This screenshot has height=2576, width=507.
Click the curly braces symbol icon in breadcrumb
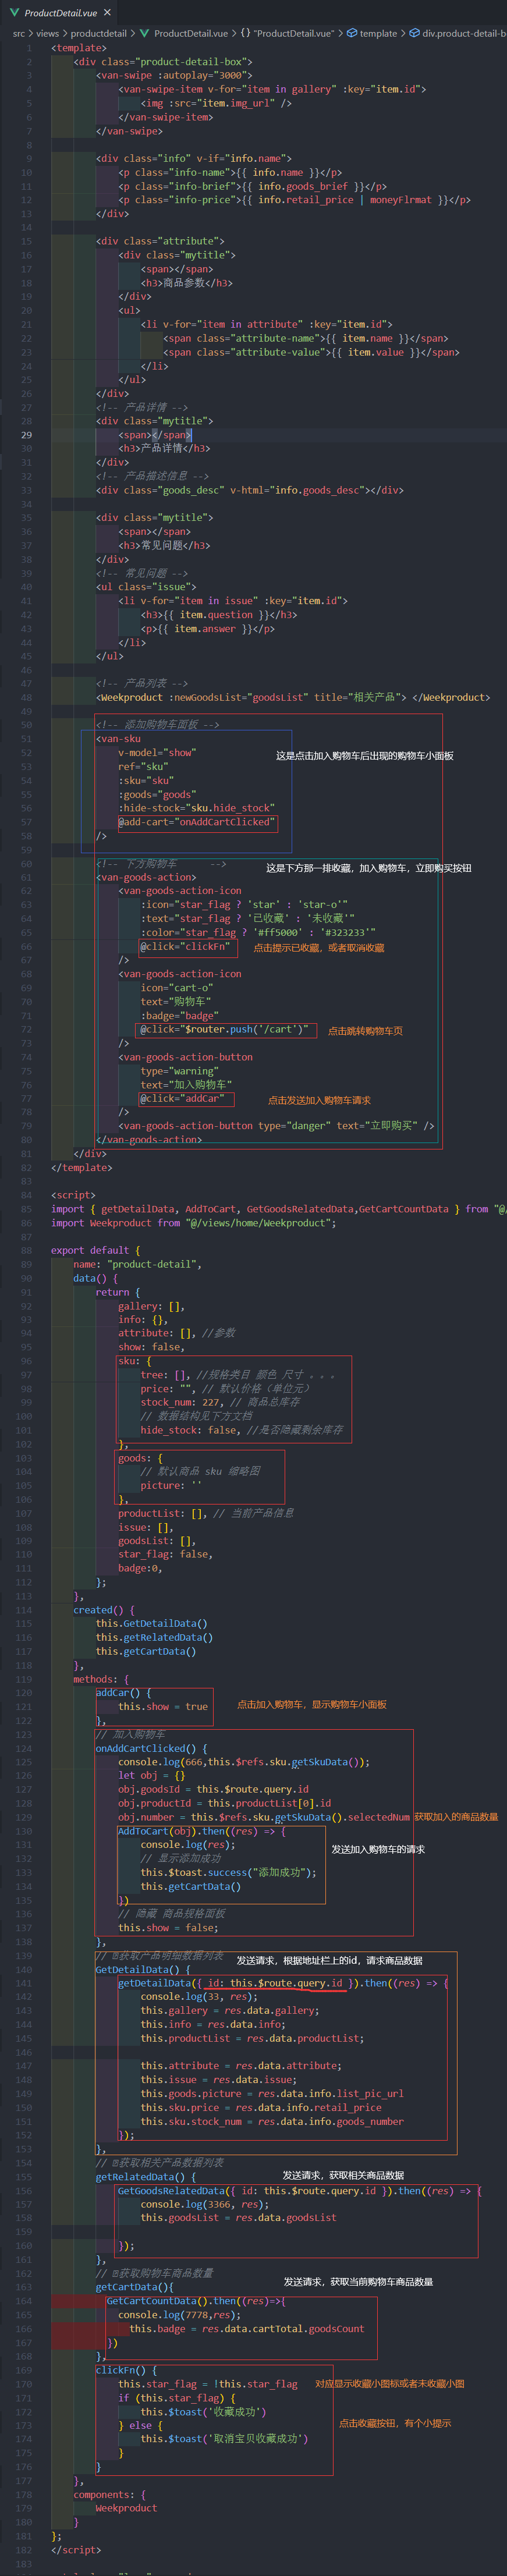click(245, 33)
